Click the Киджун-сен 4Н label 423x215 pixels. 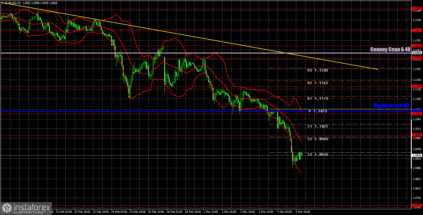[x=392, y=105]
